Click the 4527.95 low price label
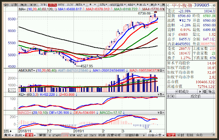The image size is (219, 140). pos(87,66)
